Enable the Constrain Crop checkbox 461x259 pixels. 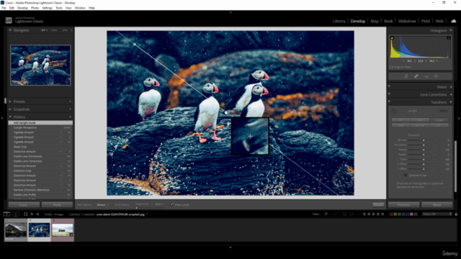click(x=406, y=175)
